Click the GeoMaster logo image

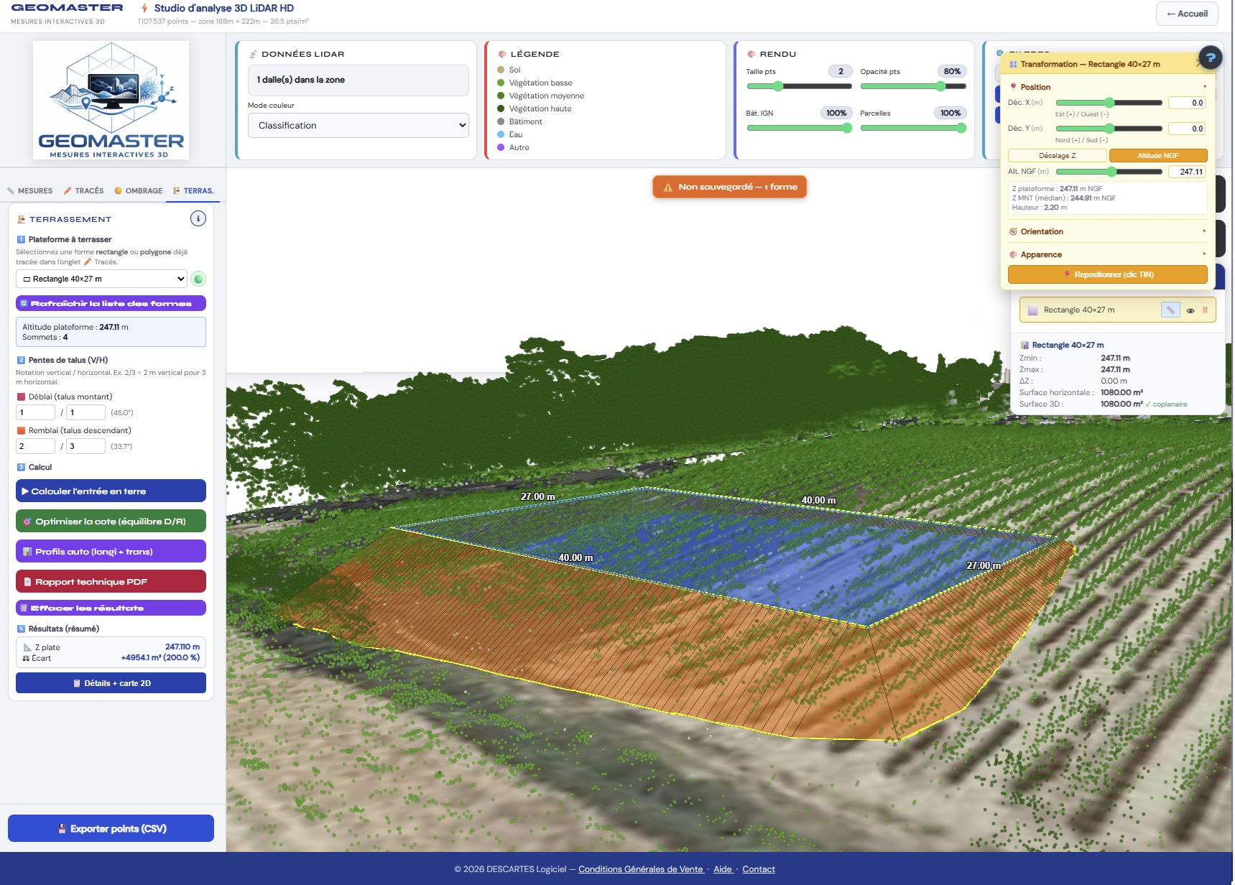111,100
